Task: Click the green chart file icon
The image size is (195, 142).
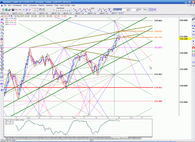Action: [6, 10]
